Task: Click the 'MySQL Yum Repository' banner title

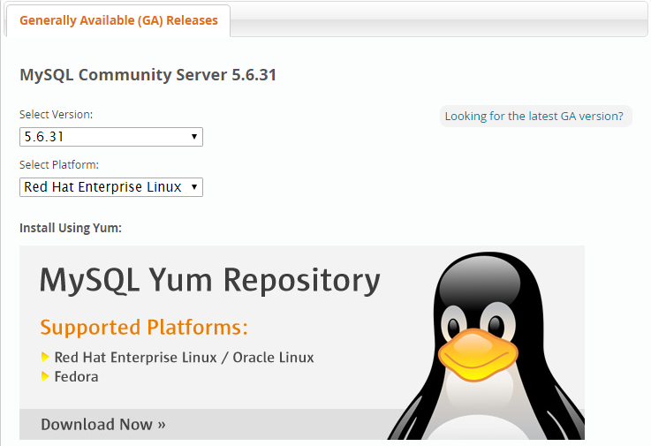Action: (x=209, y=281)
